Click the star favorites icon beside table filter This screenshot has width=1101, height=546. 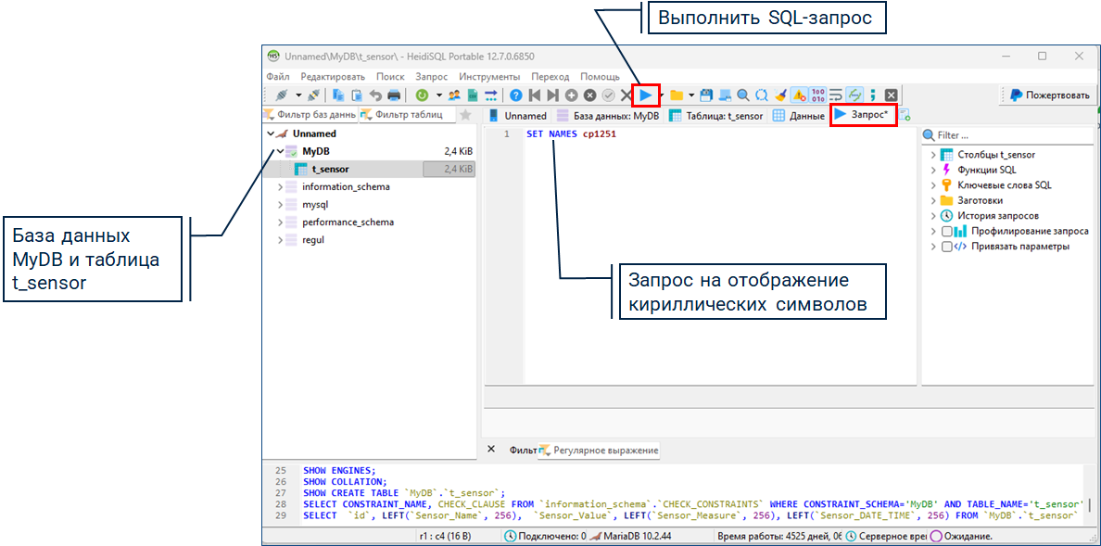[x=465, y=115]
